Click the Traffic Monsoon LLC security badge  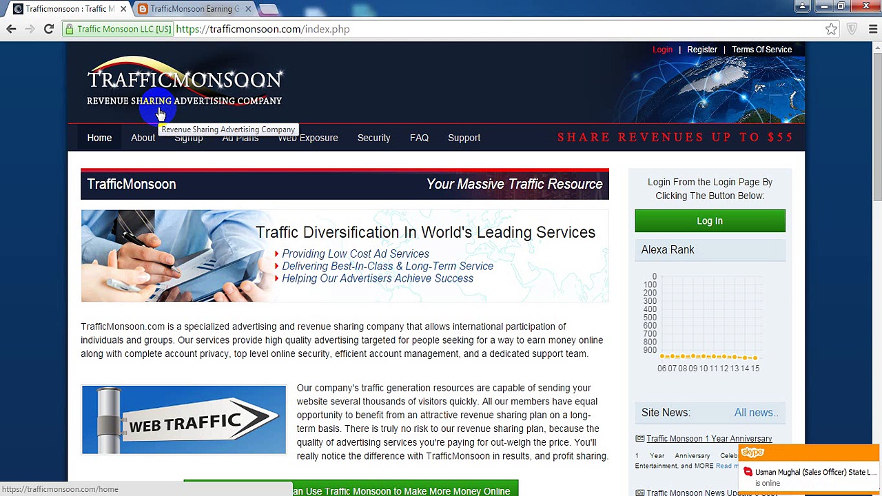click(x=118, y=29)
